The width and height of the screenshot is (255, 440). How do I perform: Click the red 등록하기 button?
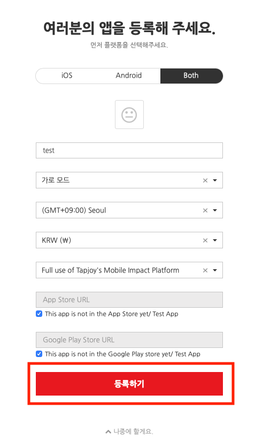pos(129,384)
